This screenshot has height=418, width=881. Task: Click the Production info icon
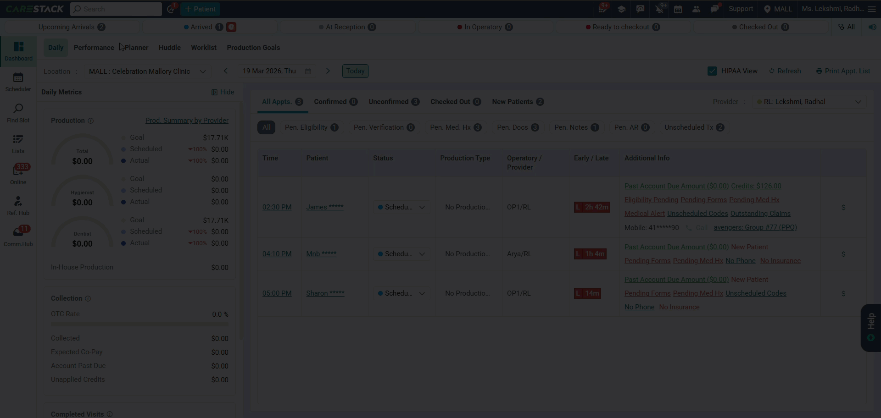(90, 121)
